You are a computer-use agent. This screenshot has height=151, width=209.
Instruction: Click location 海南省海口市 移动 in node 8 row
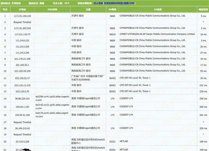pos(81,59)
